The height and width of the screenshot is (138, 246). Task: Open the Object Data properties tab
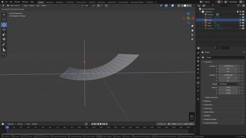coord(198,94)
